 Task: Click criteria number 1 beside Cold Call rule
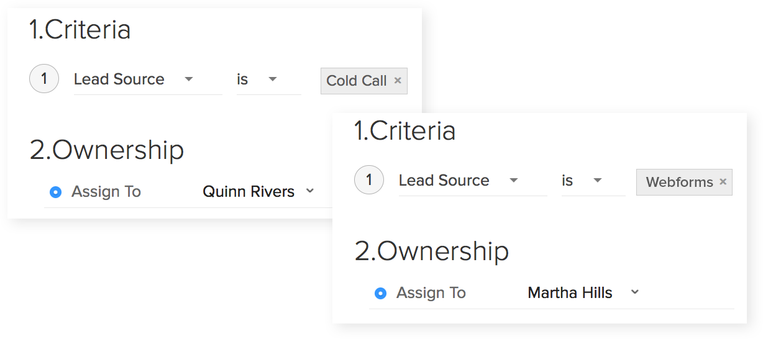point(44,79)
